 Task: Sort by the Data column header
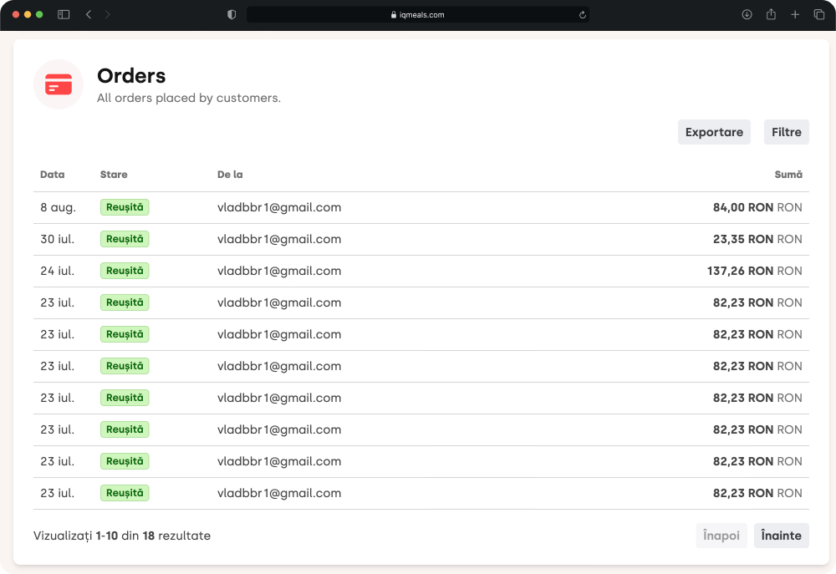coord(52,175)
